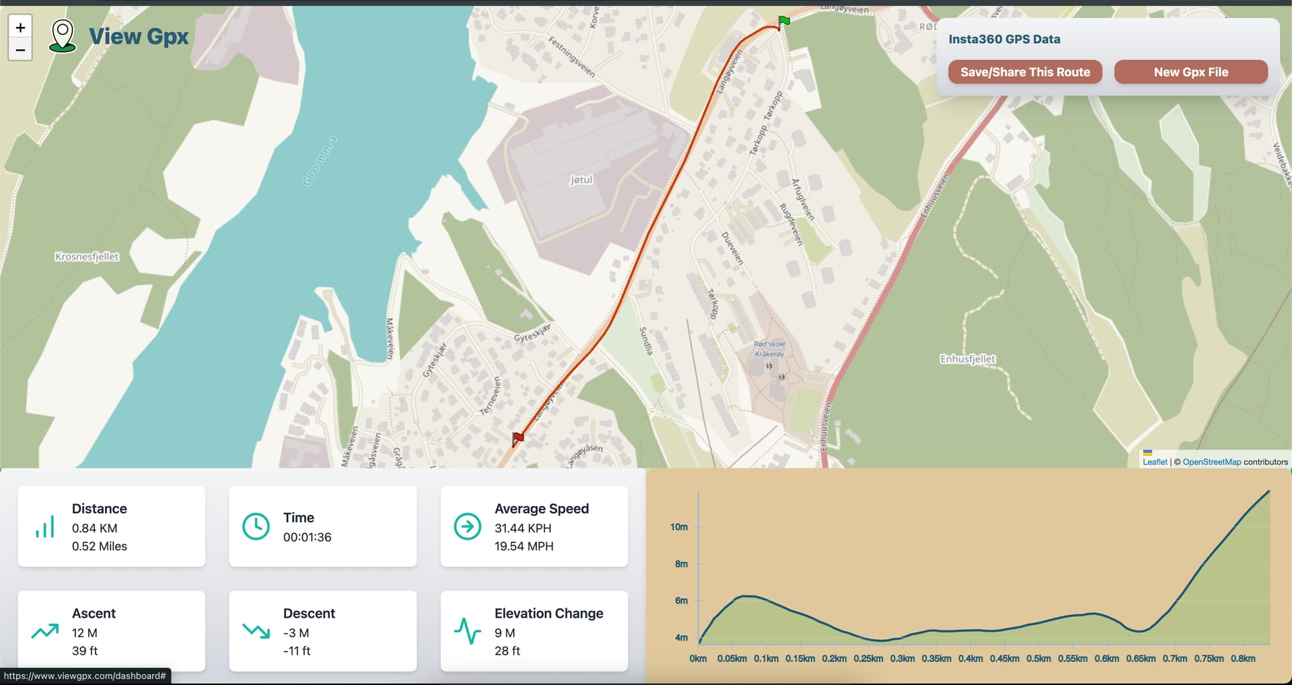Click the Jøtul label on the map
1292x685 pixels.
coord(581,180)
